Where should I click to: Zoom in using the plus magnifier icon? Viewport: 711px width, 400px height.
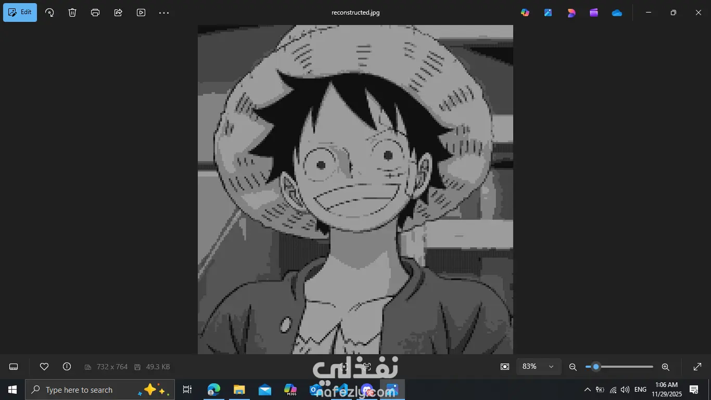665,367
